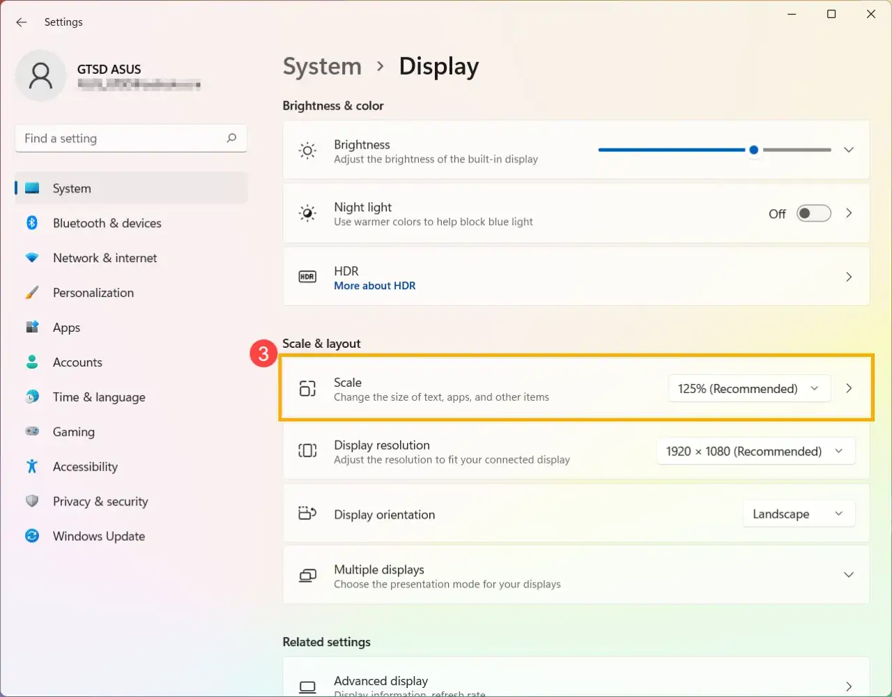Screen dimensions: 892x697
Task: Click the search magnifier in Find a setting
Action: tap(231, 138)
